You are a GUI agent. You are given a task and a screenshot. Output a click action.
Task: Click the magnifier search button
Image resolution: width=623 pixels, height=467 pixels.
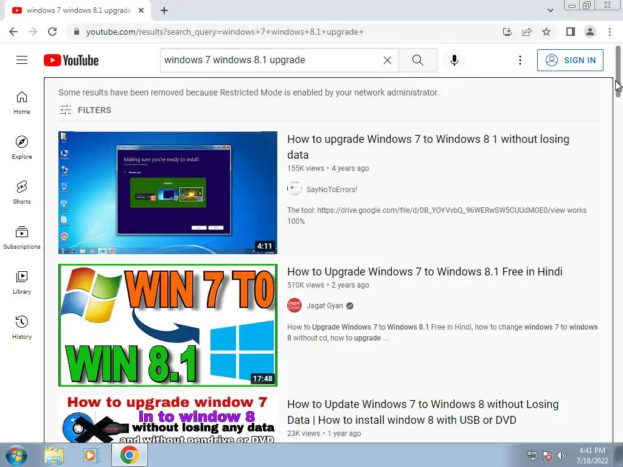click(x=417, y=60)
